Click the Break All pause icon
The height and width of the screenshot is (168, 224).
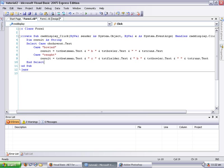pos(91,13)
